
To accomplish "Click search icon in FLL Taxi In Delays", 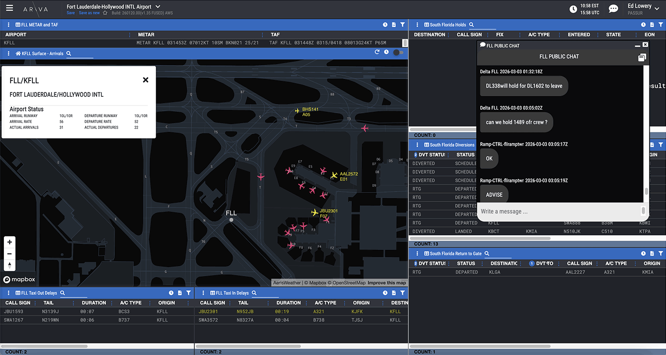I will (x=254, y=293).
